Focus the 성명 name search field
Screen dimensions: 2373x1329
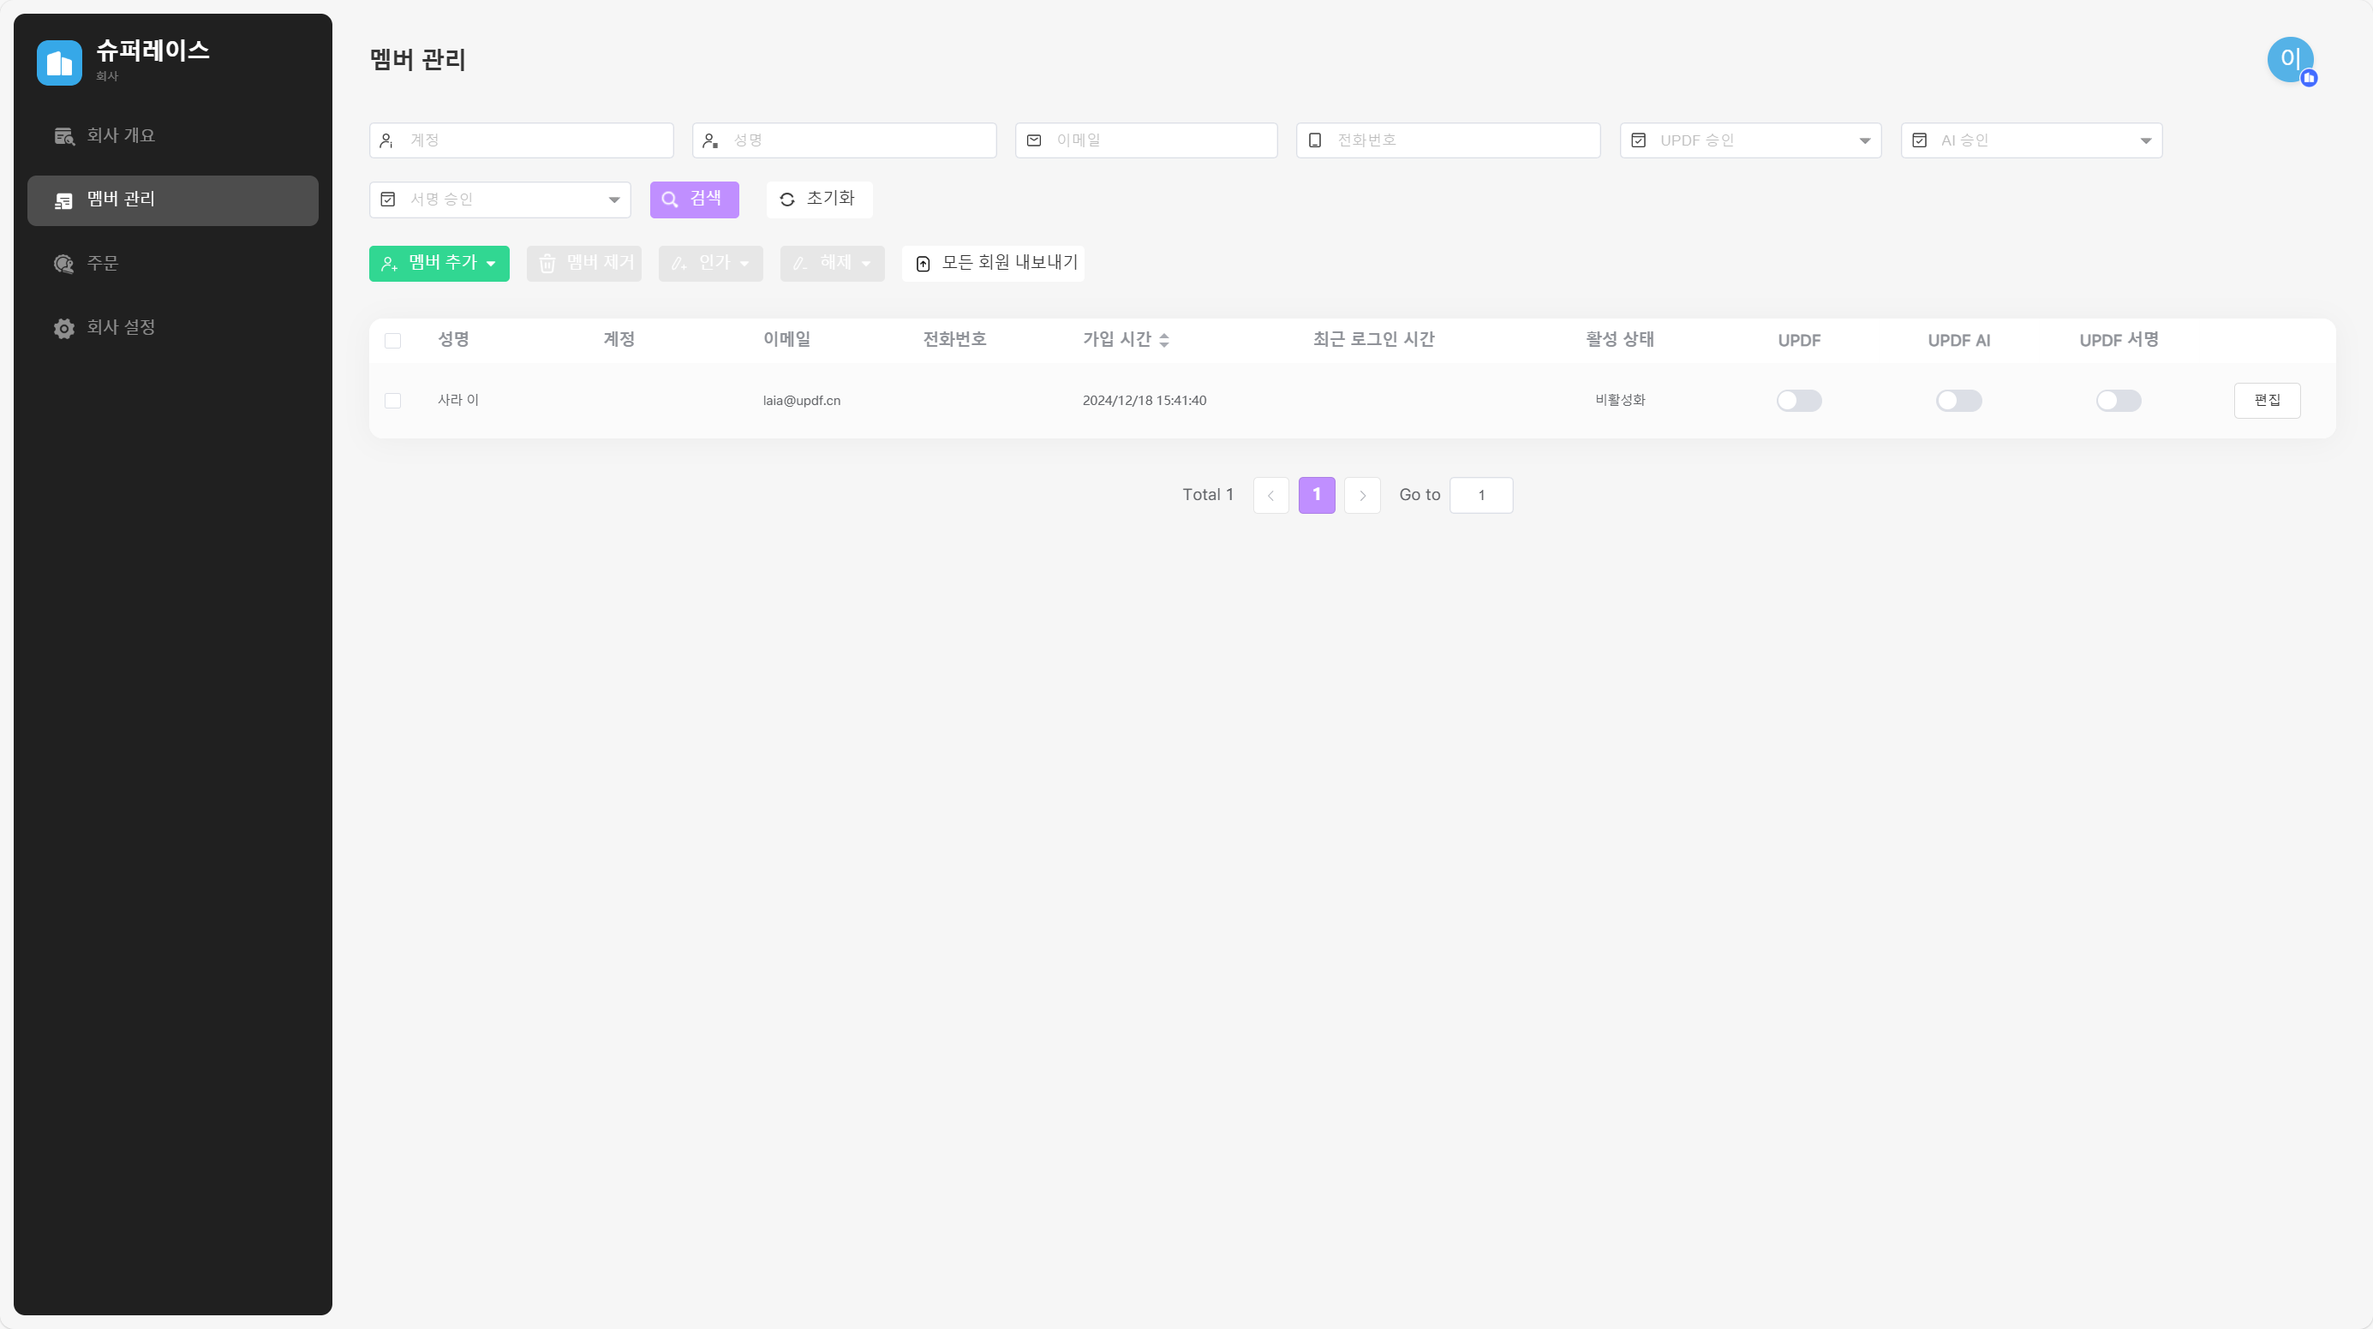[x=845, y=140]
